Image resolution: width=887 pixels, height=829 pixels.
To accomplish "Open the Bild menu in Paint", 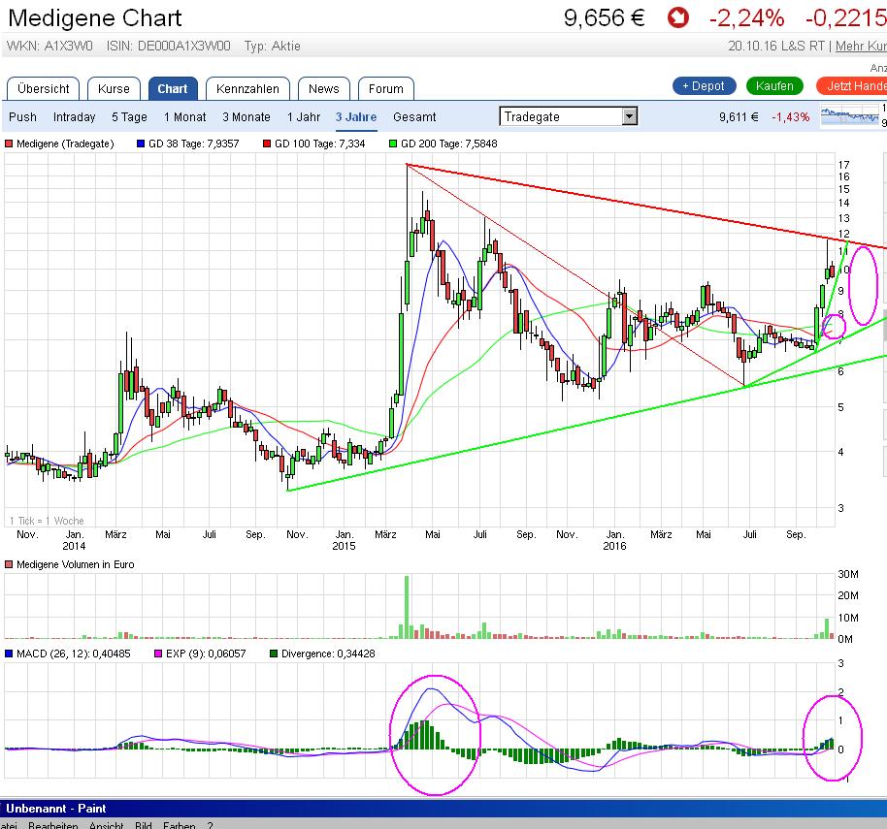I will [143, 825].
